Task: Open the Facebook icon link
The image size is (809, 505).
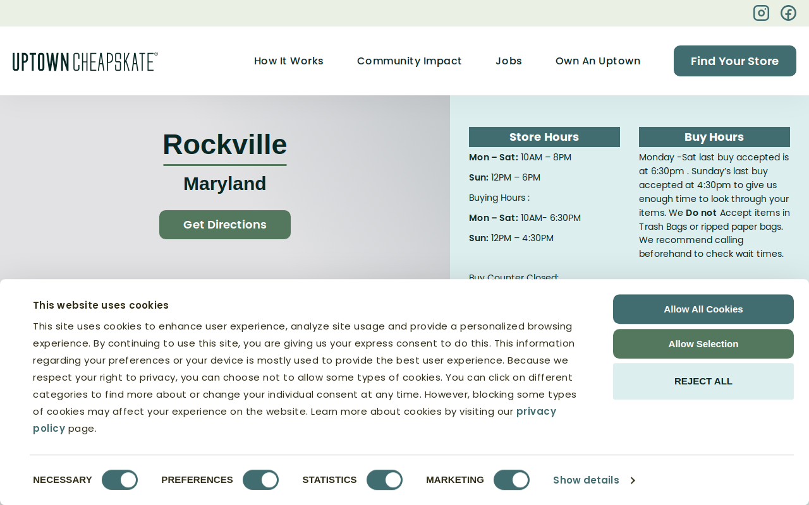Action: (x=788, y=13)
